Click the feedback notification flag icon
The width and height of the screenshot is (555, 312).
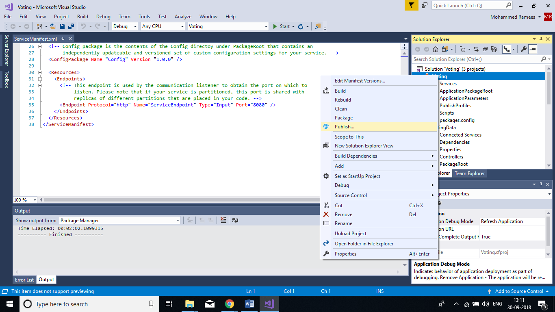point(411,6)
